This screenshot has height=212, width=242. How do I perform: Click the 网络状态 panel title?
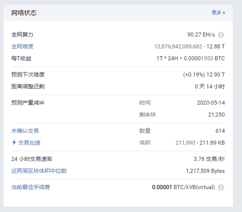[x=24, y=13]
